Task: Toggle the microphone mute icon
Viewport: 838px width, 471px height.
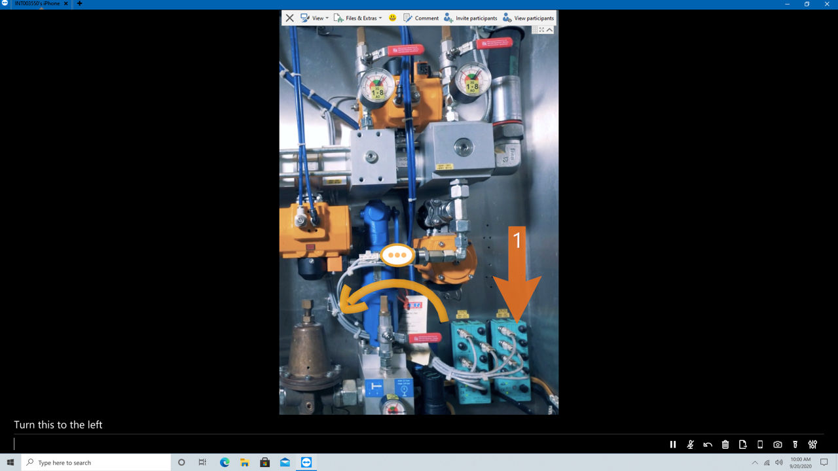Action: (x=690, y=444)
